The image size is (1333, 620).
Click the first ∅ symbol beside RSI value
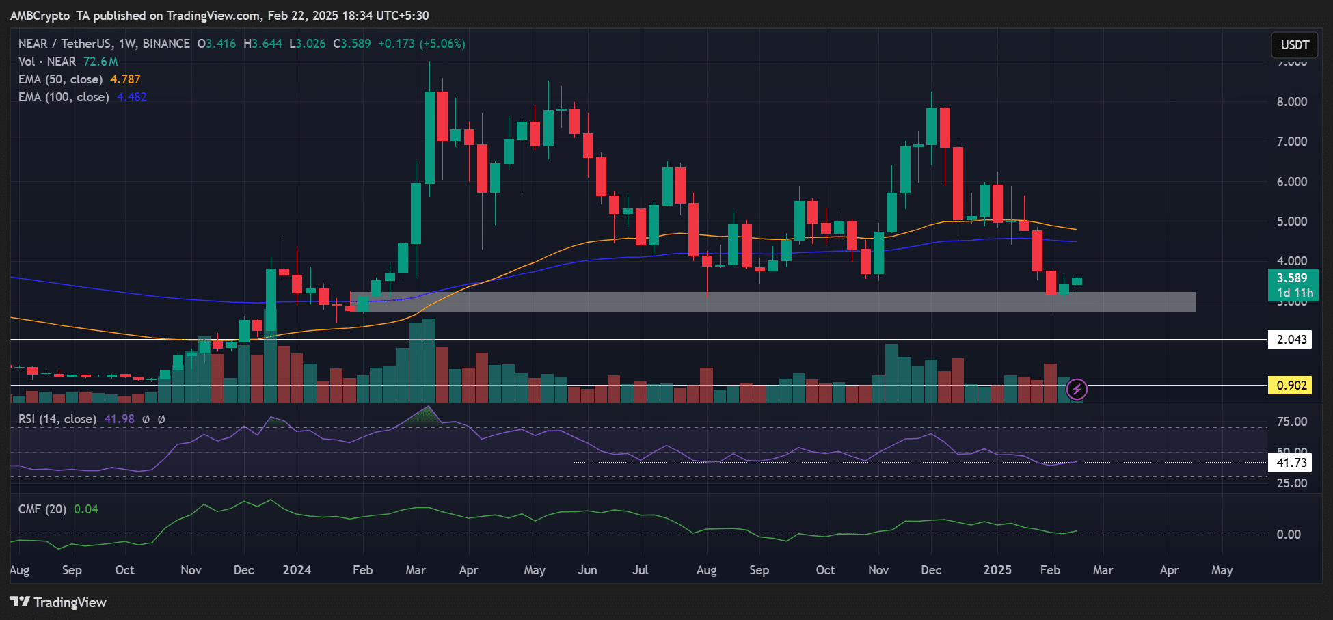146,419
